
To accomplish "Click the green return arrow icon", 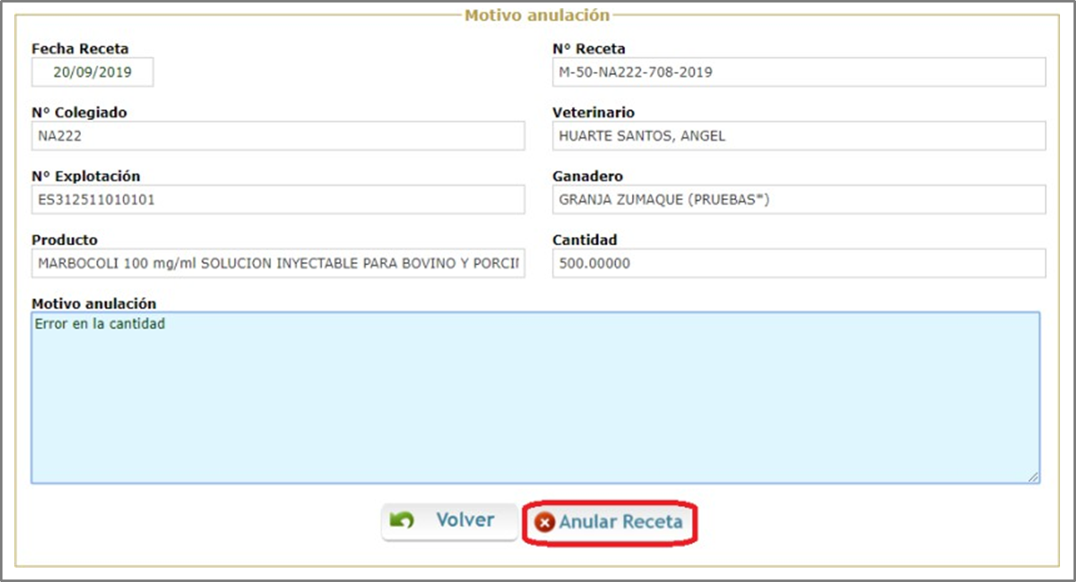I will [x=402, y=520].
